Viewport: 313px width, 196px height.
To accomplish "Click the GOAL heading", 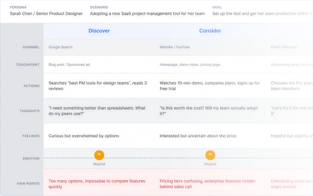I will tap(217, 7).
